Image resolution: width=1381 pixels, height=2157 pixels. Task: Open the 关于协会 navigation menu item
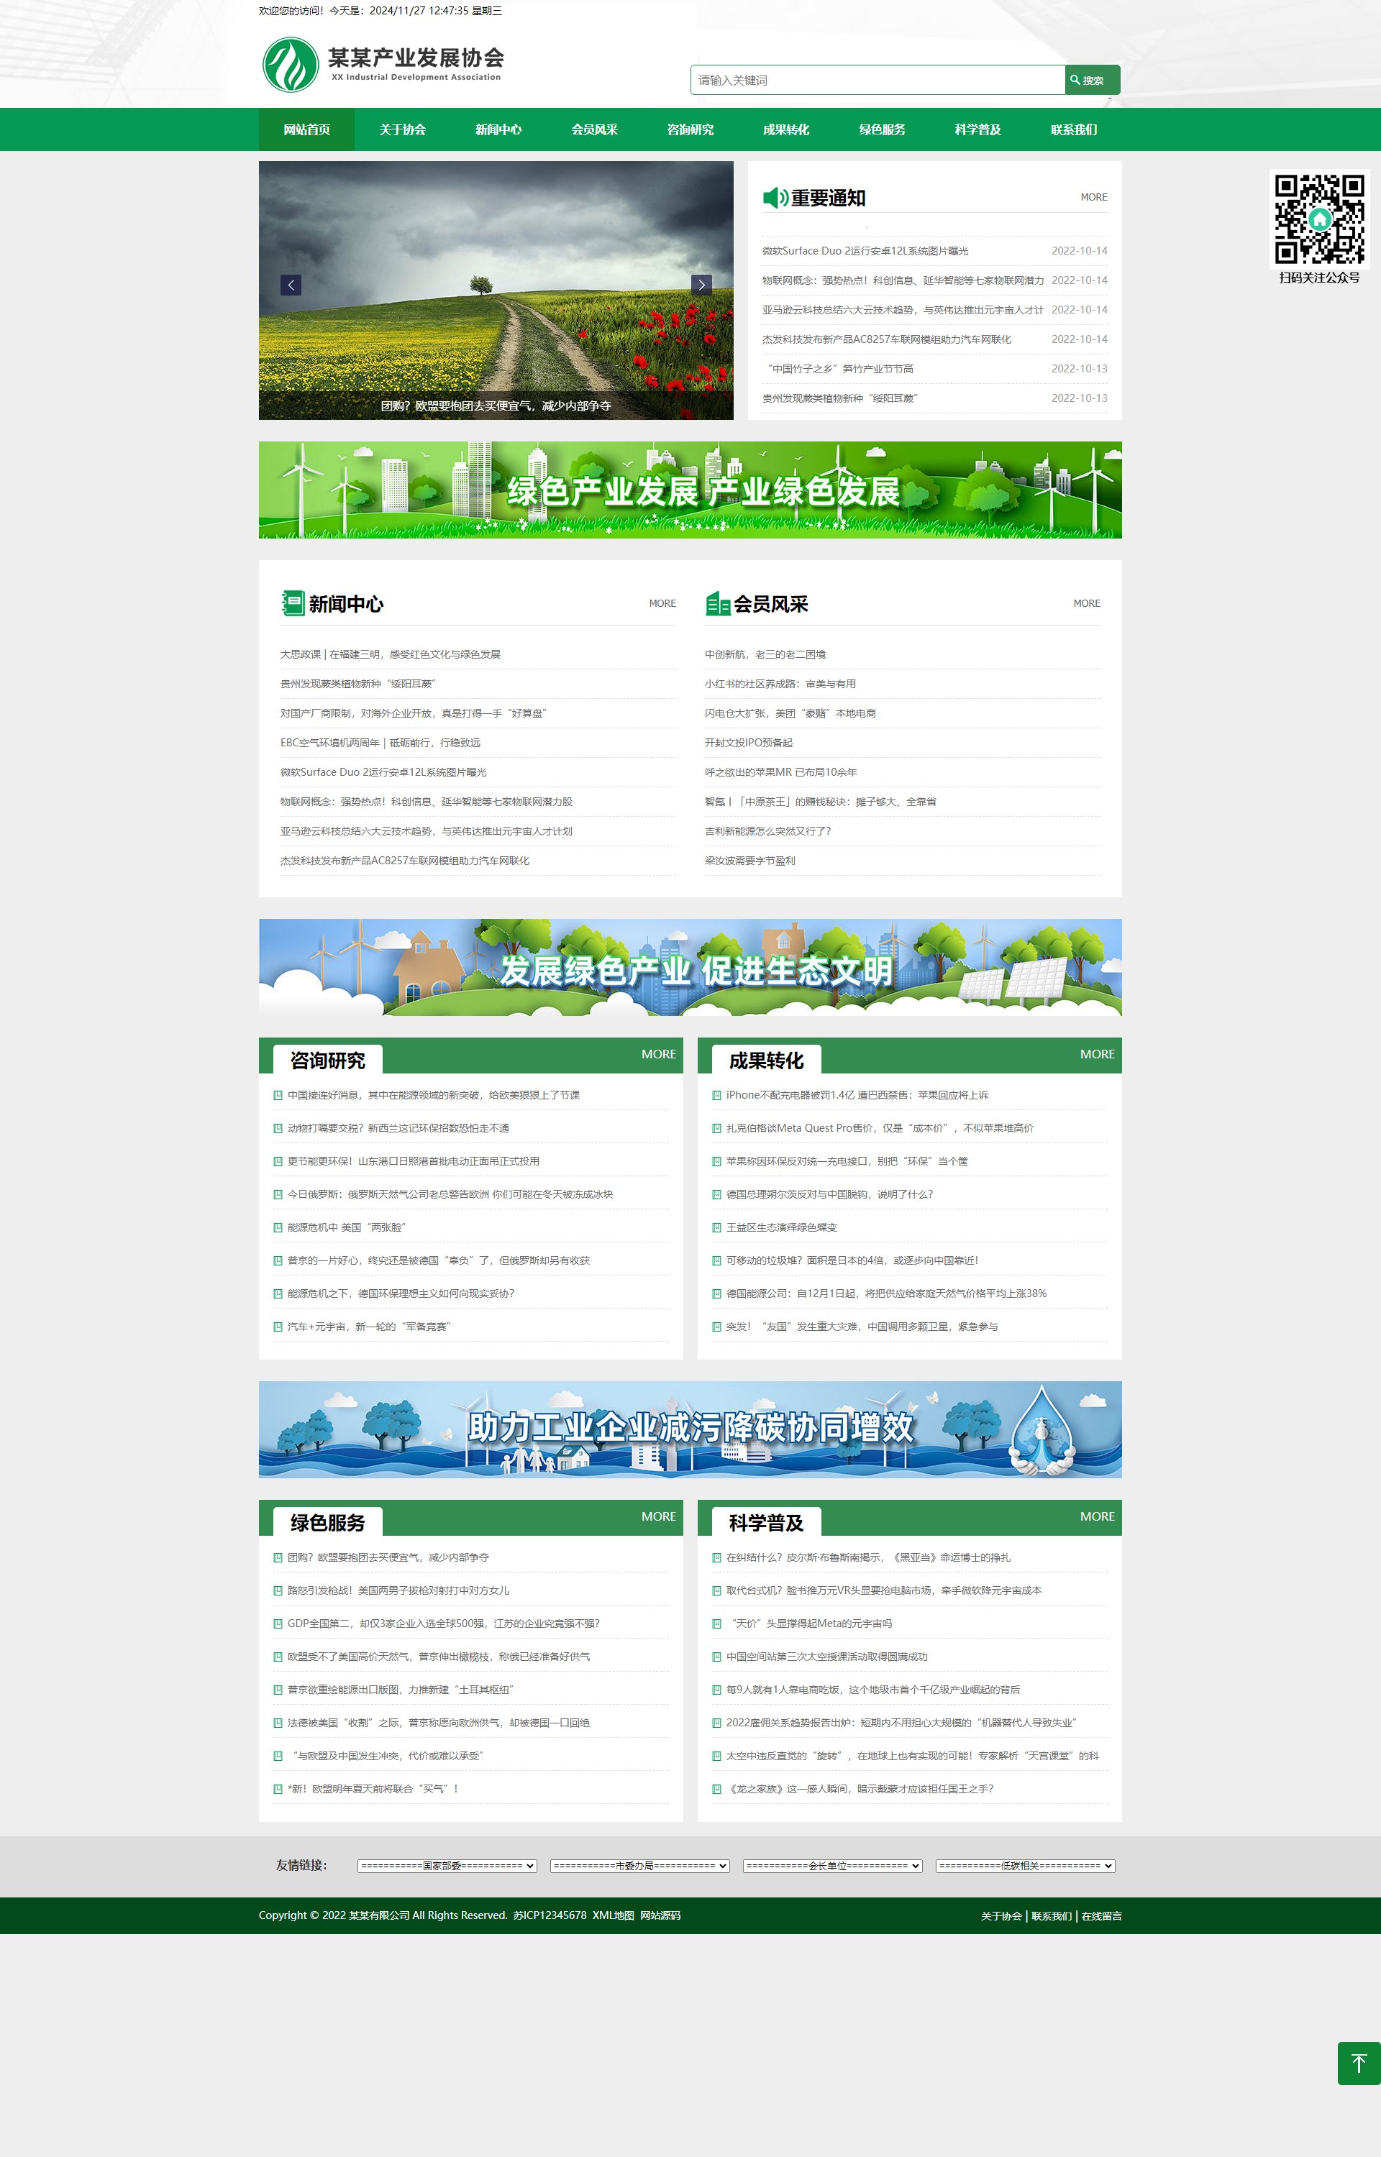(402, 130)
